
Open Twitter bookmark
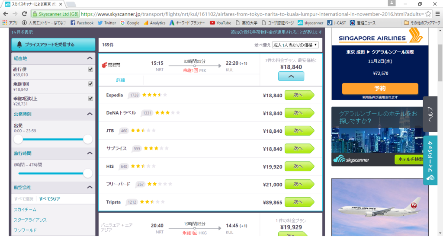point(107,23)
